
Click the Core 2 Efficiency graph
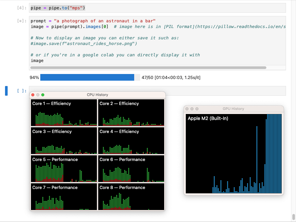(131, 113)
